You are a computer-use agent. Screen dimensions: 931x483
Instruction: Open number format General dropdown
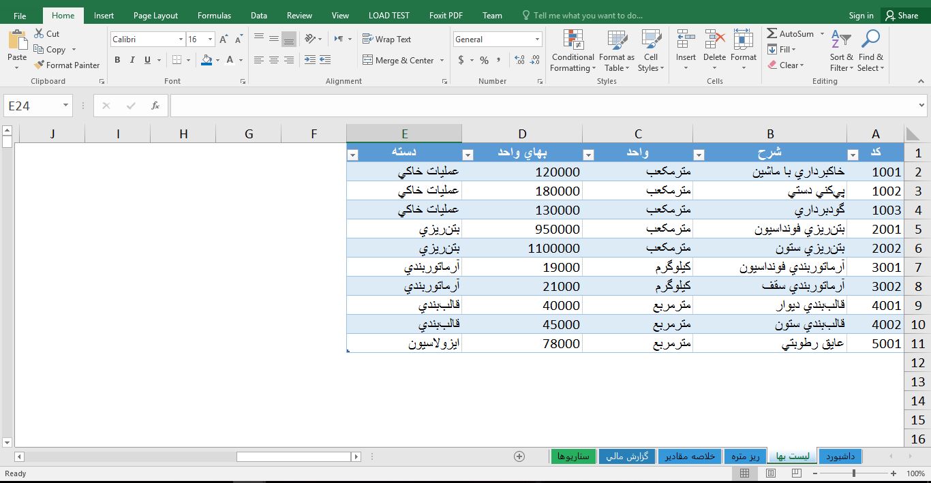point(538,40)
